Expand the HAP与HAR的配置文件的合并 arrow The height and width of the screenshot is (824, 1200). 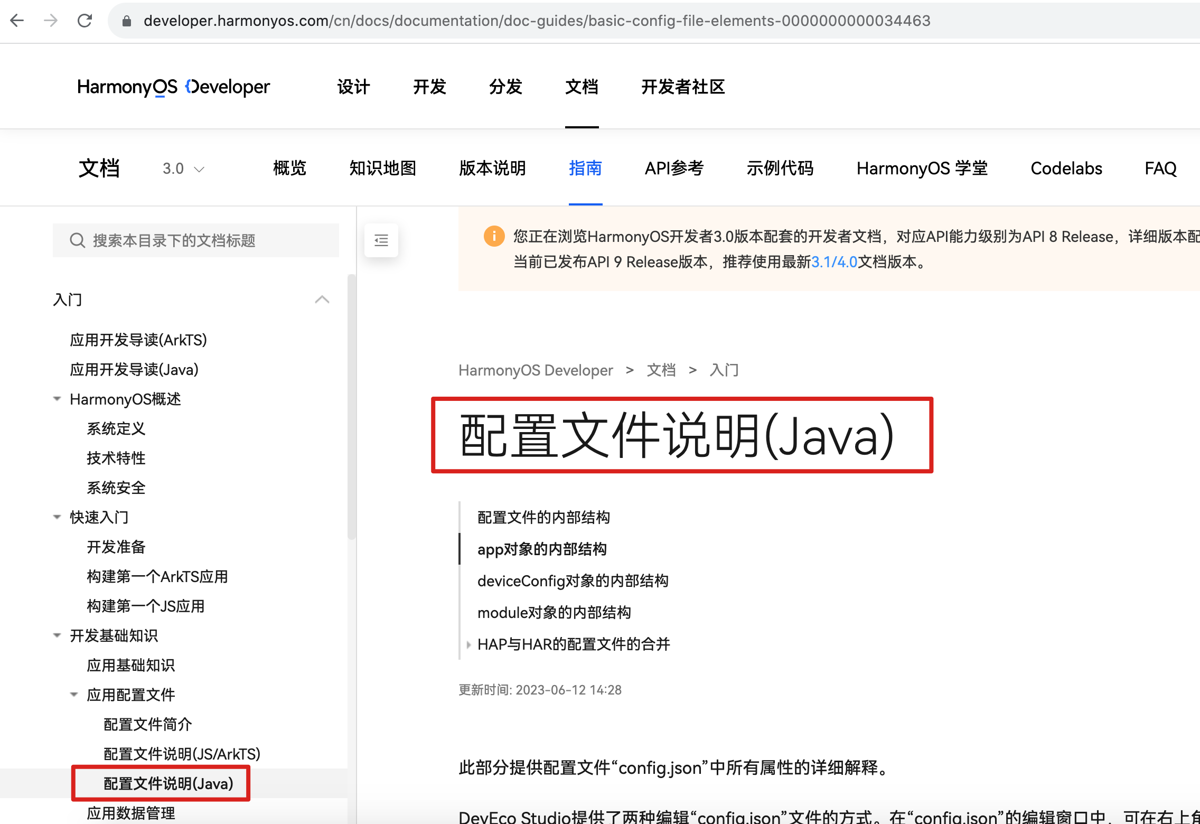click(468, 644)
